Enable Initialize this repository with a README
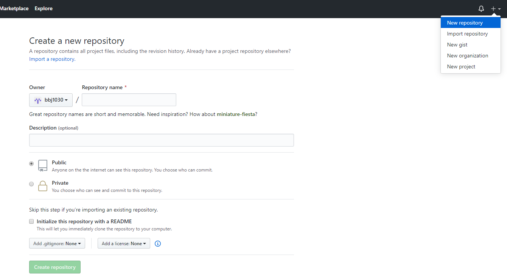This screenshot has width=507, height=278. point(31,221)
